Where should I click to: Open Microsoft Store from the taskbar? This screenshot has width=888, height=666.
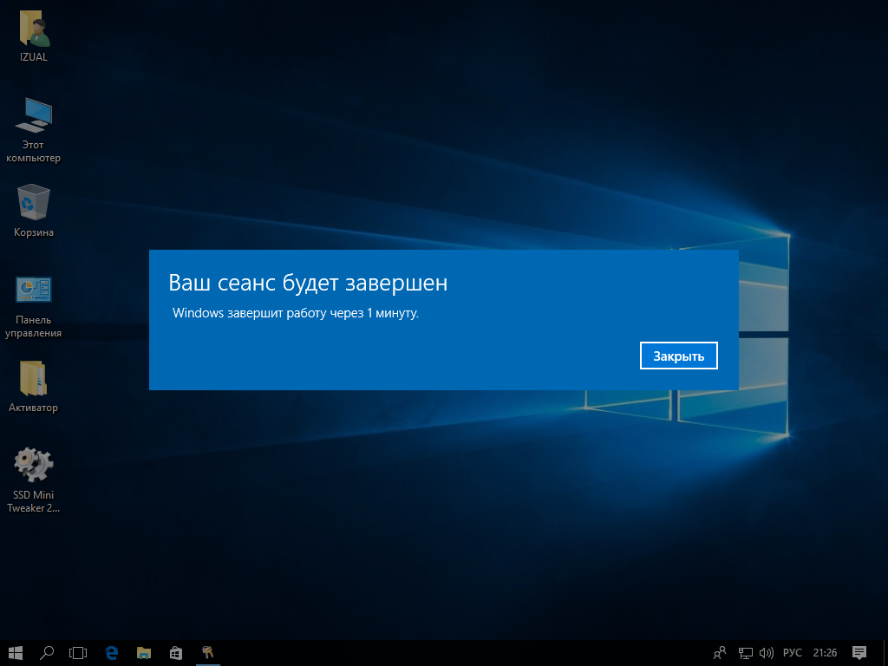[x=175, y=652]
